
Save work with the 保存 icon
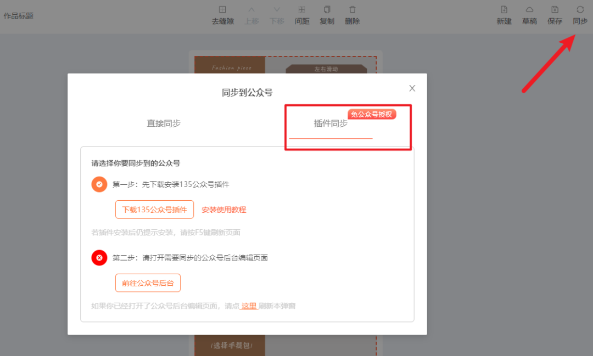(555, 10)
